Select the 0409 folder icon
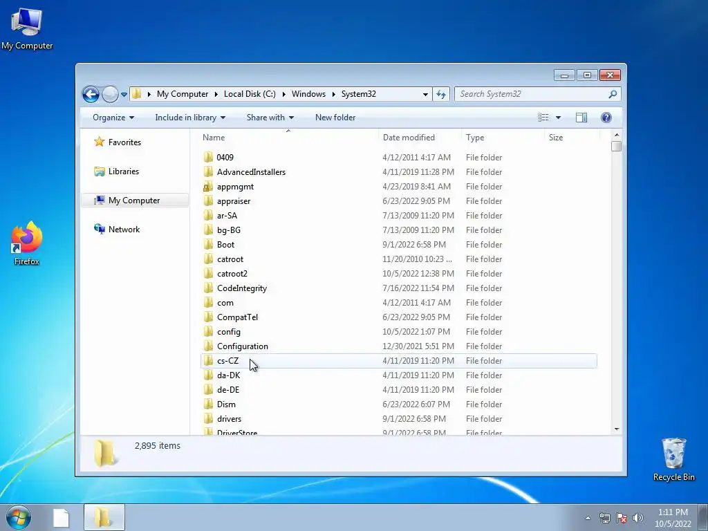This screenshot has height=531, width=708. (208, 157)
